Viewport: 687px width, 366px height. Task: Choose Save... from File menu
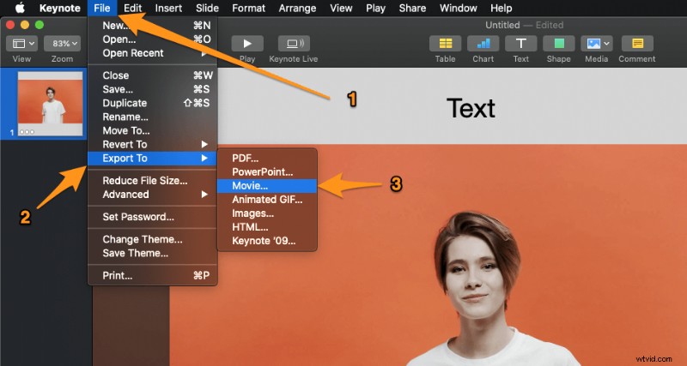coord(153,89)
